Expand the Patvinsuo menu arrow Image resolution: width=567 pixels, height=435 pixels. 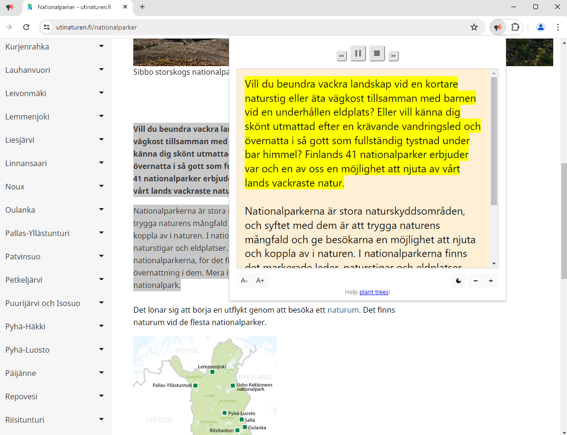coord(101,256)
